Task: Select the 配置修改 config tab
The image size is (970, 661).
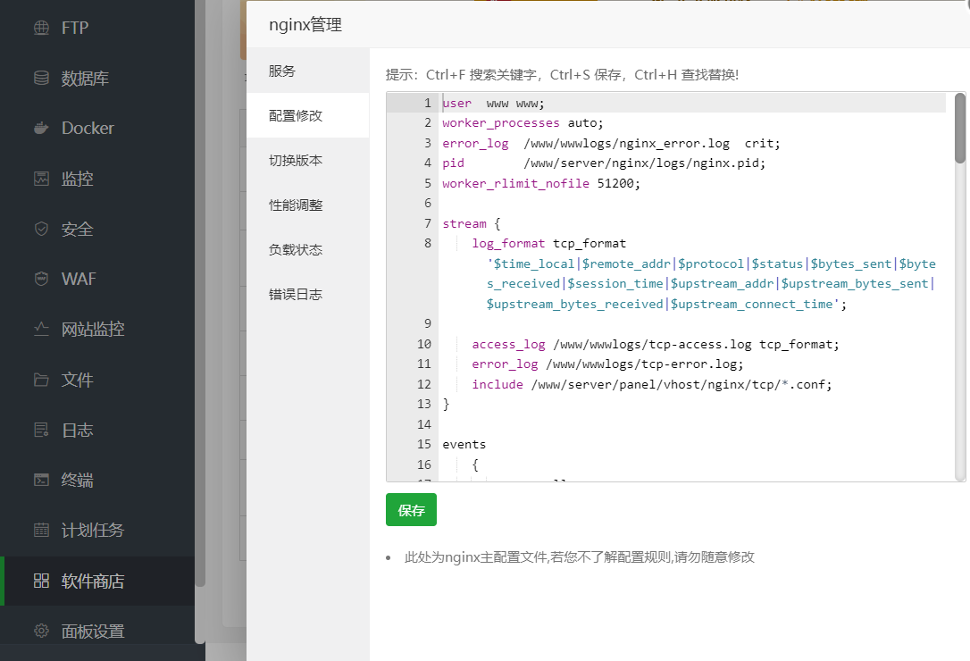Action: coord(296,115)
